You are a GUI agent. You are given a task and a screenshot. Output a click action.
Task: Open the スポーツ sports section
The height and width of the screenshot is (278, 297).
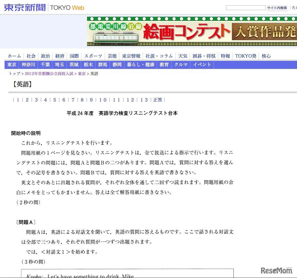tap(93, 56)
